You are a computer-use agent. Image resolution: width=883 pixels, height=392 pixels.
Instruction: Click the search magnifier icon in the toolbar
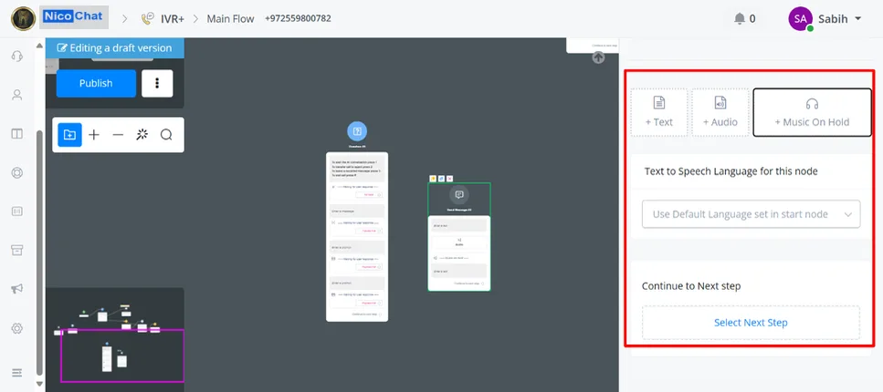pos(166,135)
